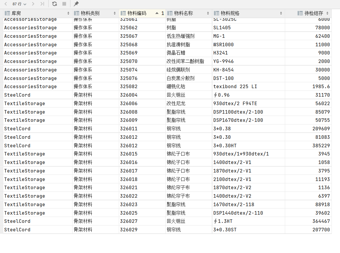The image size is (340, 253).
Task: Select the 白炭黑分散剂 name cell
Action: (189, 78)
